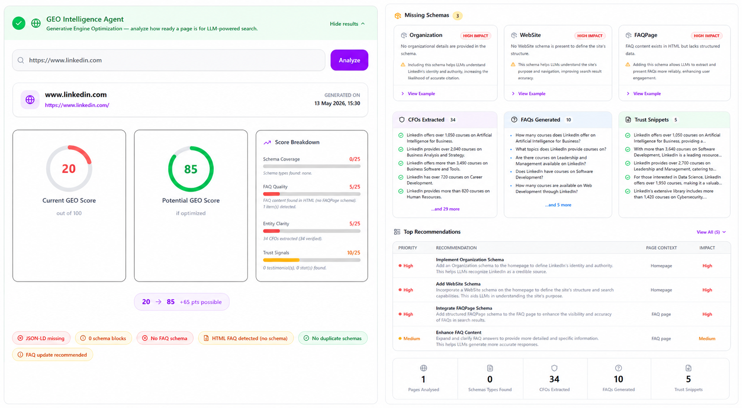This screenshot has height=408, width=742.
Task: Click the FAQ 'Does LinkedIn have courses on Software Development?'
Action: [554, 175]
